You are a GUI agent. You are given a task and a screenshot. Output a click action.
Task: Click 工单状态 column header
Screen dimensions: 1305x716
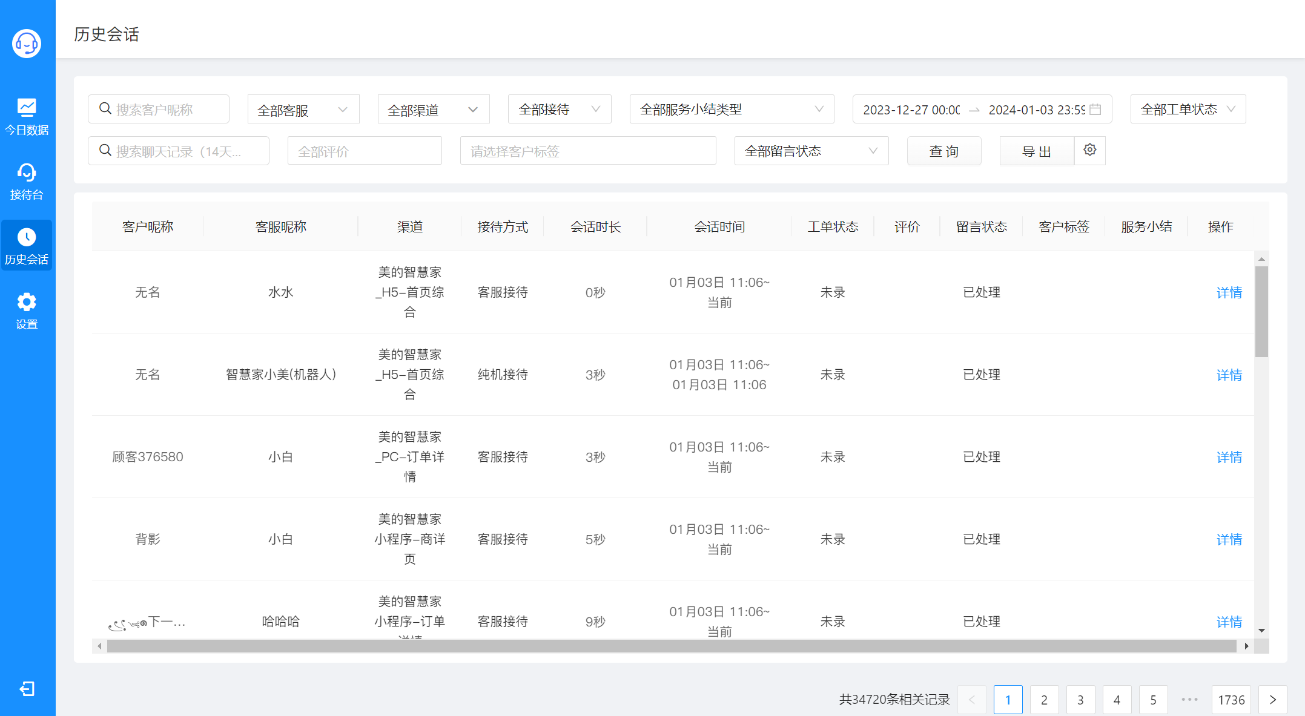pos(833,227)
